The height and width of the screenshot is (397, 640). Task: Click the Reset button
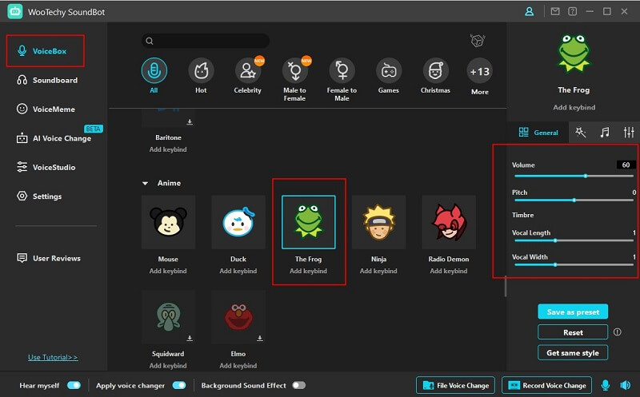[x=573, y=332]
